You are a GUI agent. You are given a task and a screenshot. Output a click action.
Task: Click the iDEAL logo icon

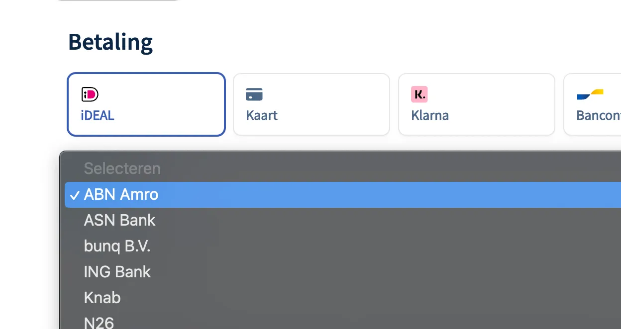tap(90, 94)
